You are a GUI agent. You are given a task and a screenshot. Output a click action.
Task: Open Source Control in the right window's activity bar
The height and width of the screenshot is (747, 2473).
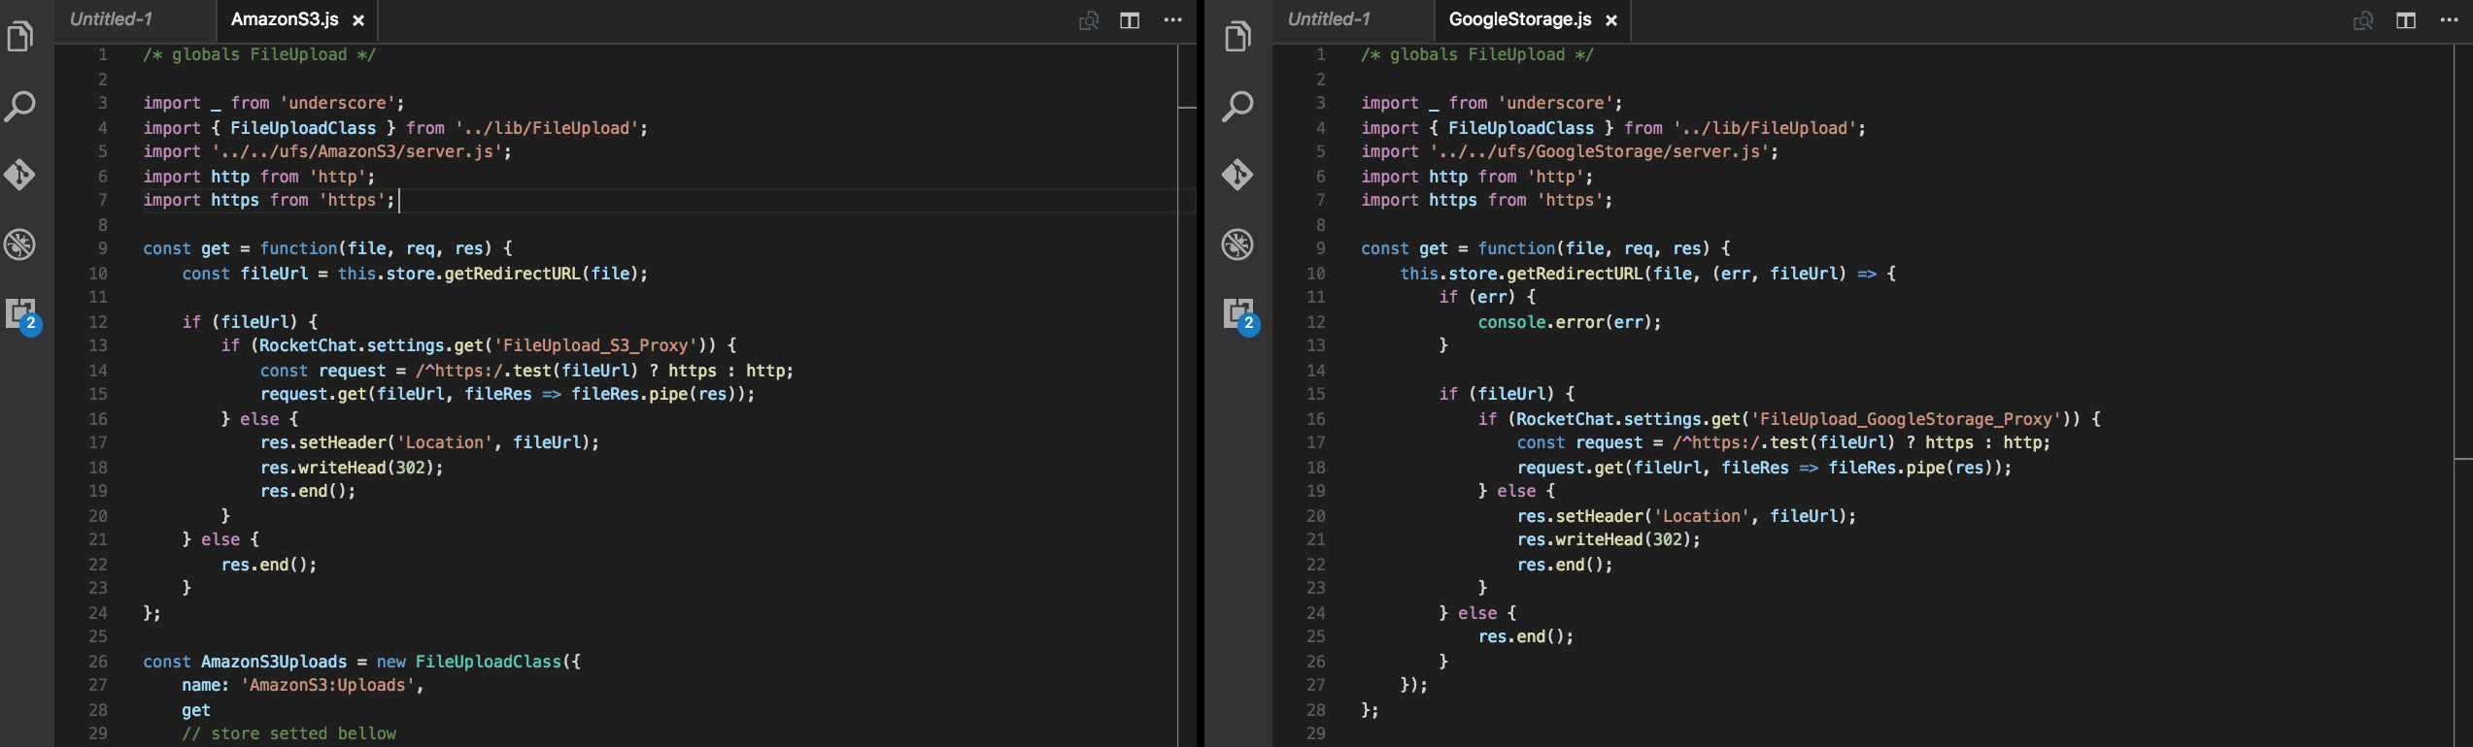pos(1238,176)
